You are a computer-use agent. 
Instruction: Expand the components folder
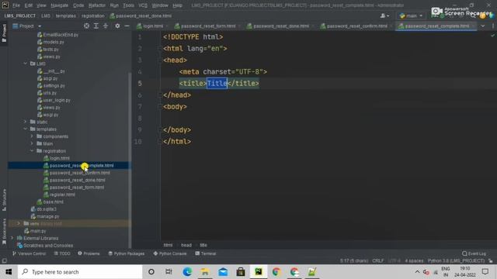point(32,136)
